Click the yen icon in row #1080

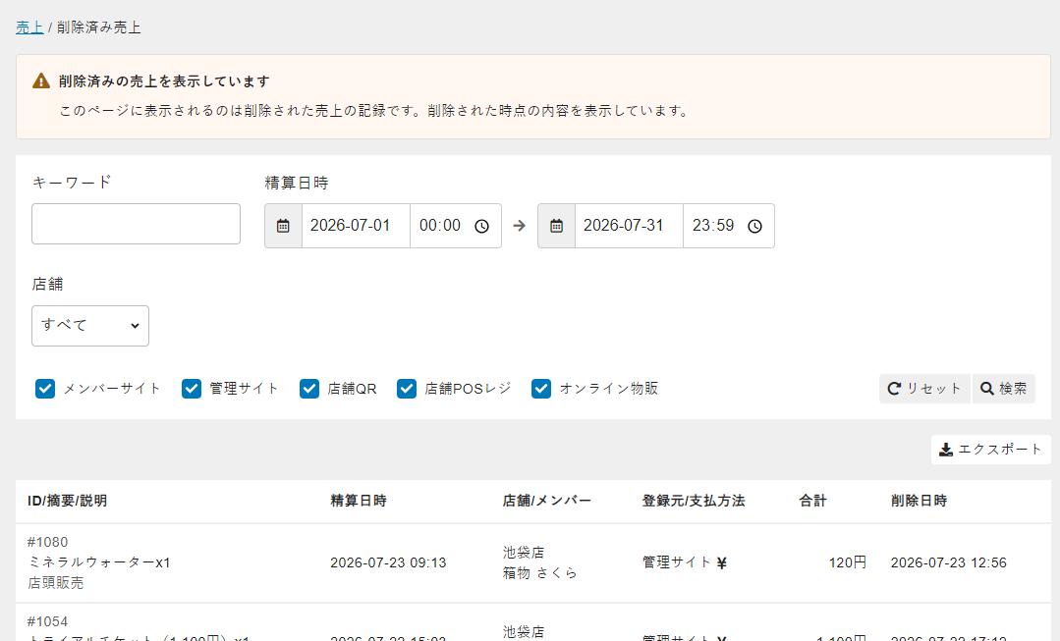721,562
